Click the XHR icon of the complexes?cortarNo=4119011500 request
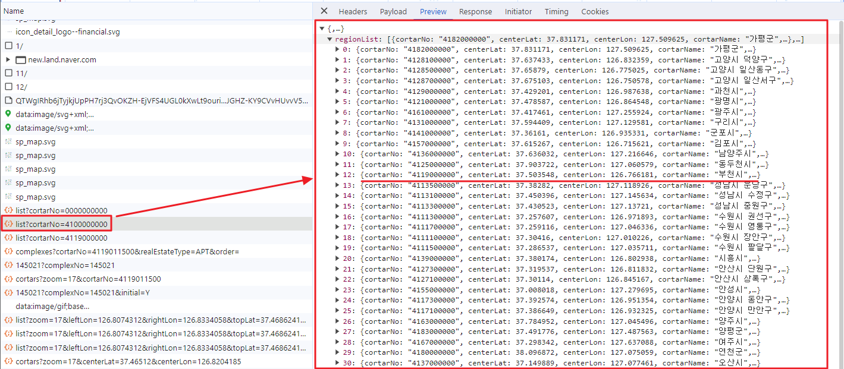Image resolution: width=844 pixels, height=369 pixels. coord(8,251)
